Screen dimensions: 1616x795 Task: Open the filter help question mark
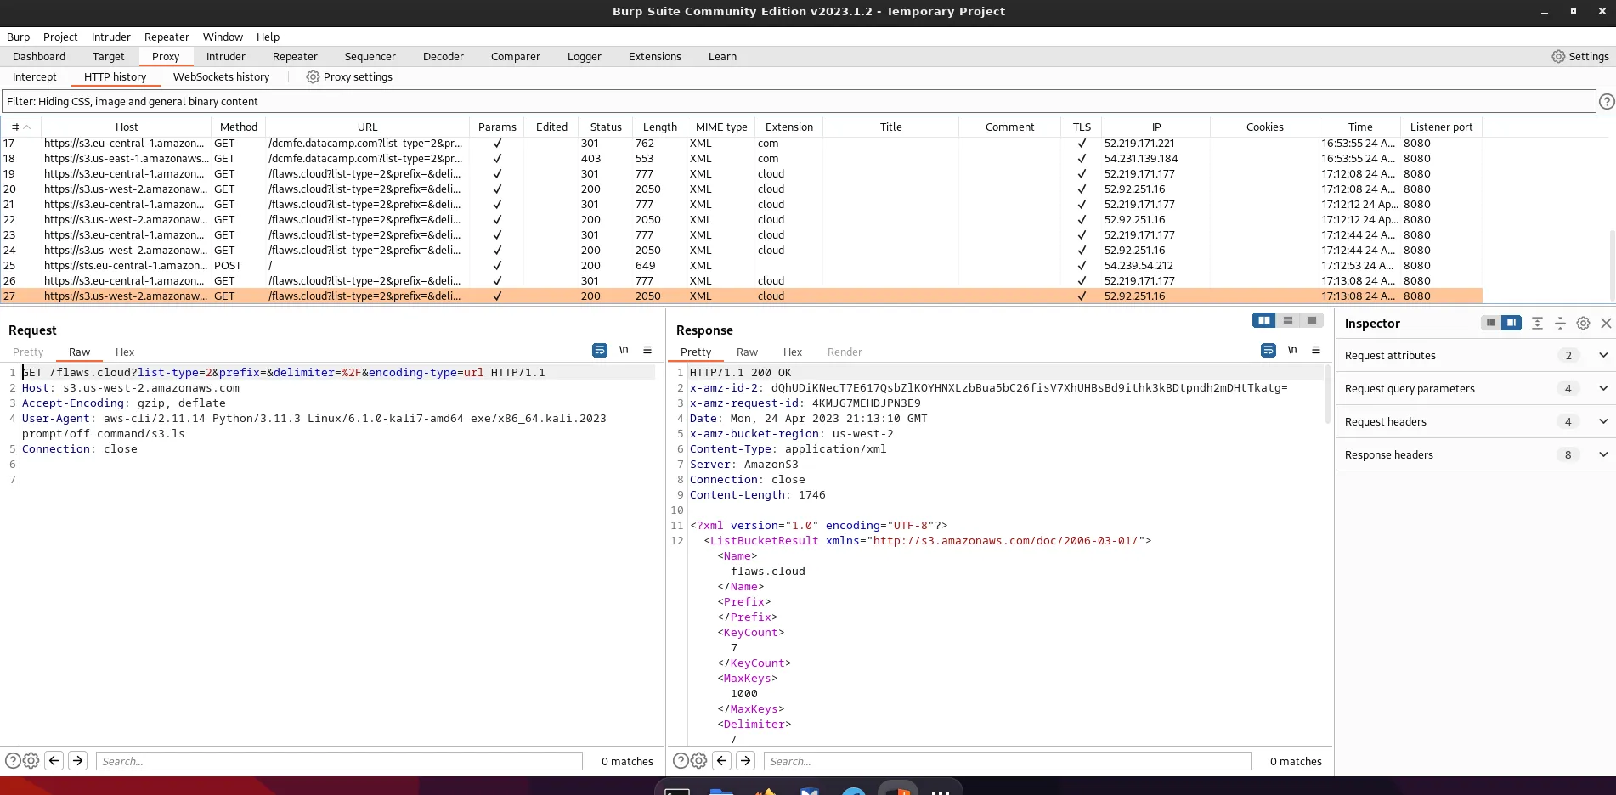coord(1607,101)
